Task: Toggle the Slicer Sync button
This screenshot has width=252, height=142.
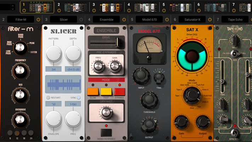Action: (79, 98)
